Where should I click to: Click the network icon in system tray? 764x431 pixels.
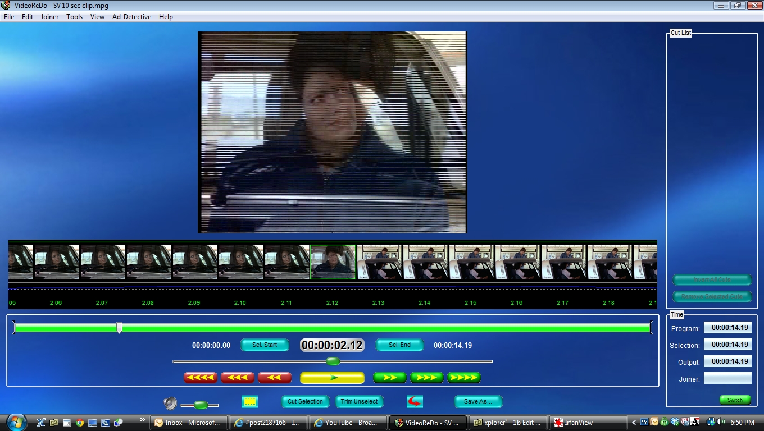pos(710,422)
